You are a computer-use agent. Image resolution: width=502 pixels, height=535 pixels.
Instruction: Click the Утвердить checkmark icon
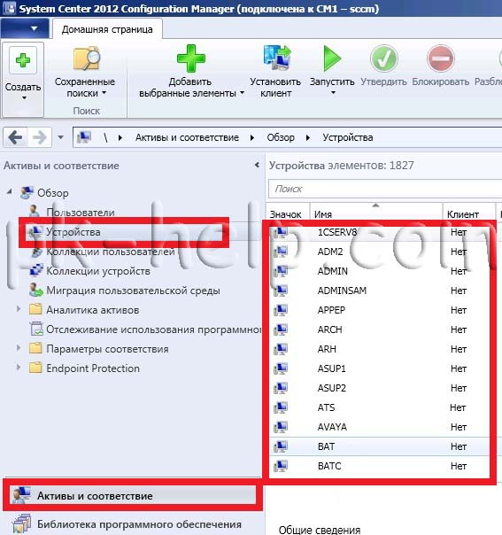383,58
